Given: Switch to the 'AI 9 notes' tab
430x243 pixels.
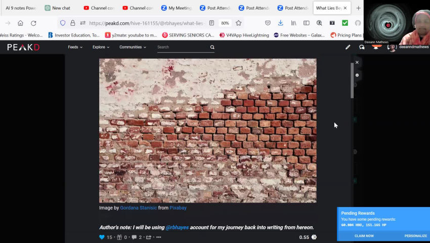Looking at the screenshot, I should point(21,8).
